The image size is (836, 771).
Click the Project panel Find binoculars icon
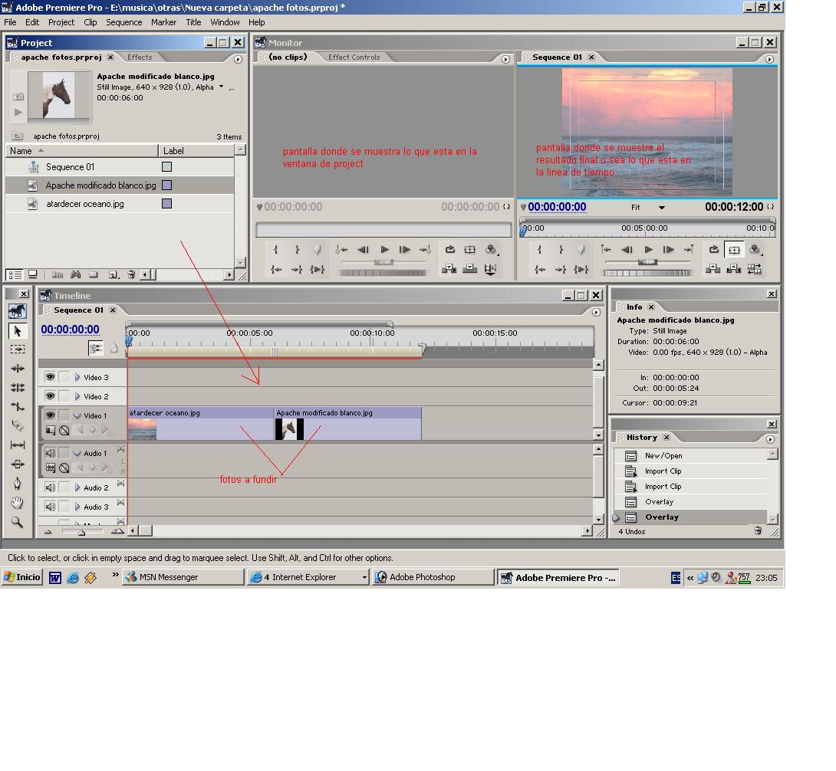click(x=75, y=274)
